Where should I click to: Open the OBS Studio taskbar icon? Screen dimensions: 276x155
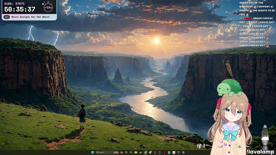(x=160, y=152)
